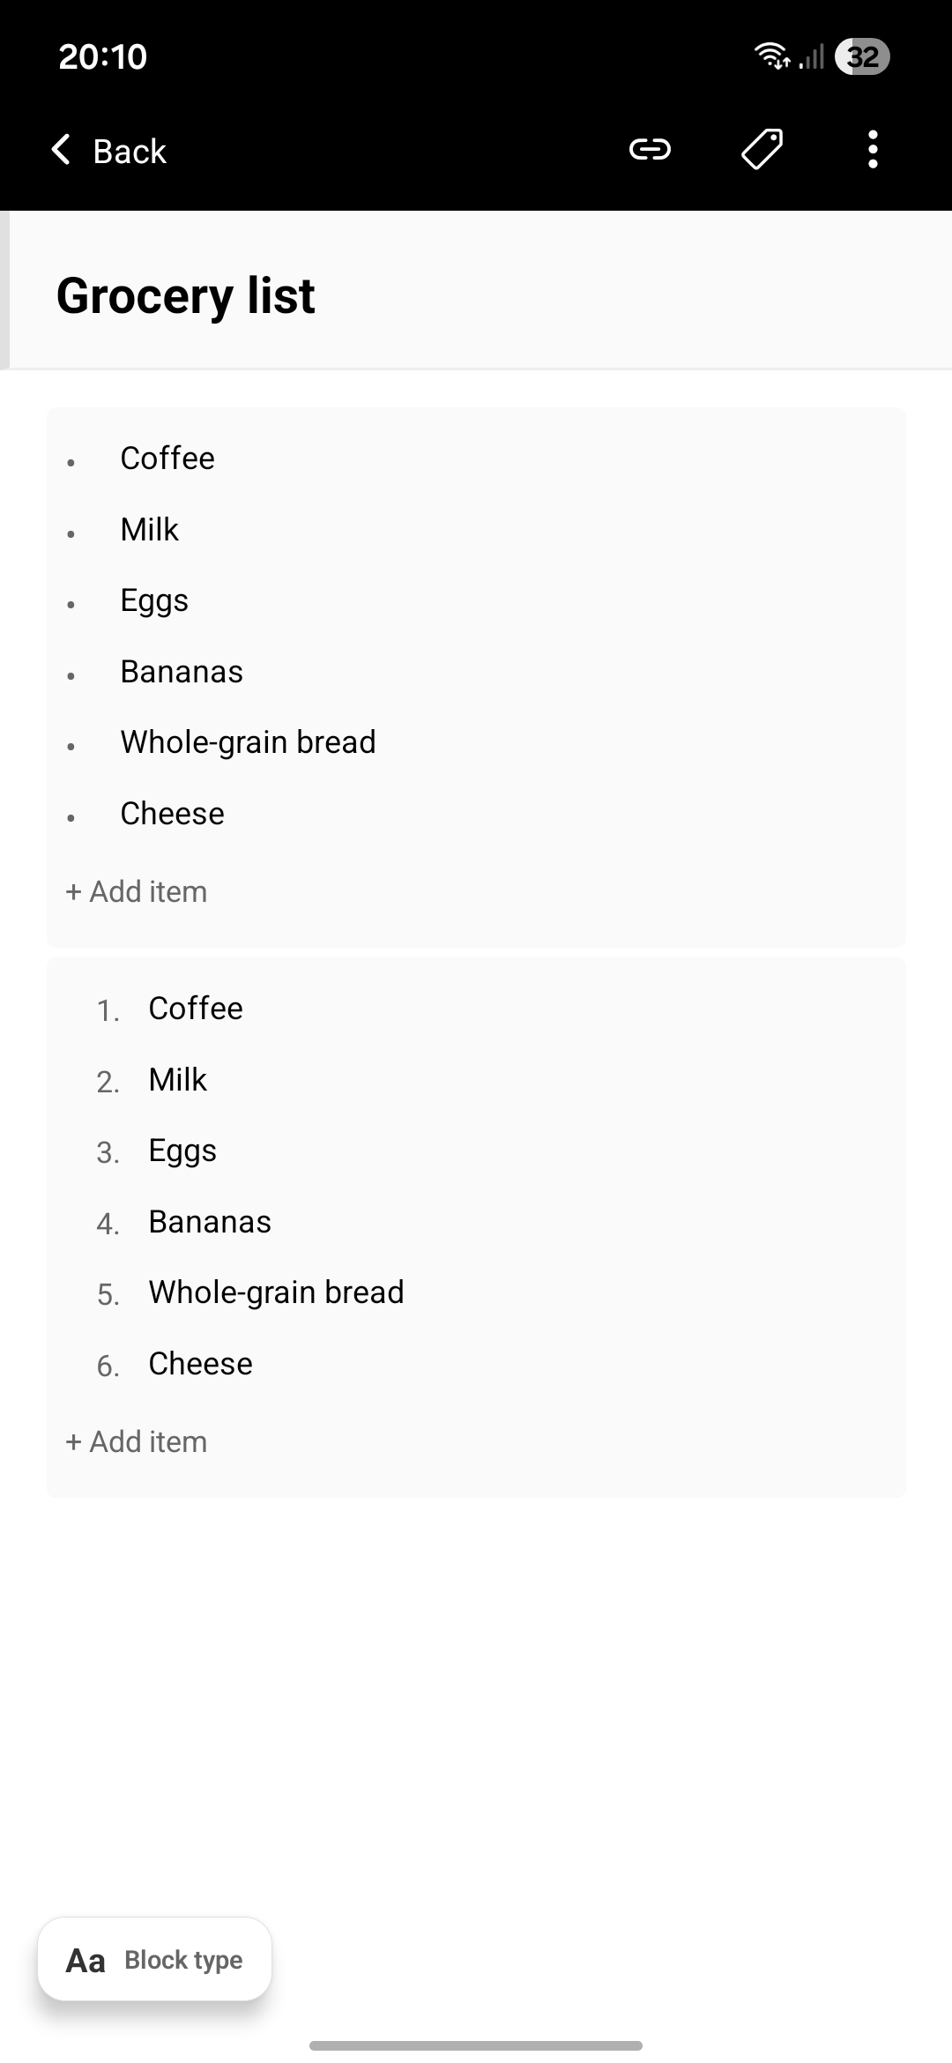Select bulleted item Coffee
Viewport: 952px width, 2063px height.
point(167,458)
